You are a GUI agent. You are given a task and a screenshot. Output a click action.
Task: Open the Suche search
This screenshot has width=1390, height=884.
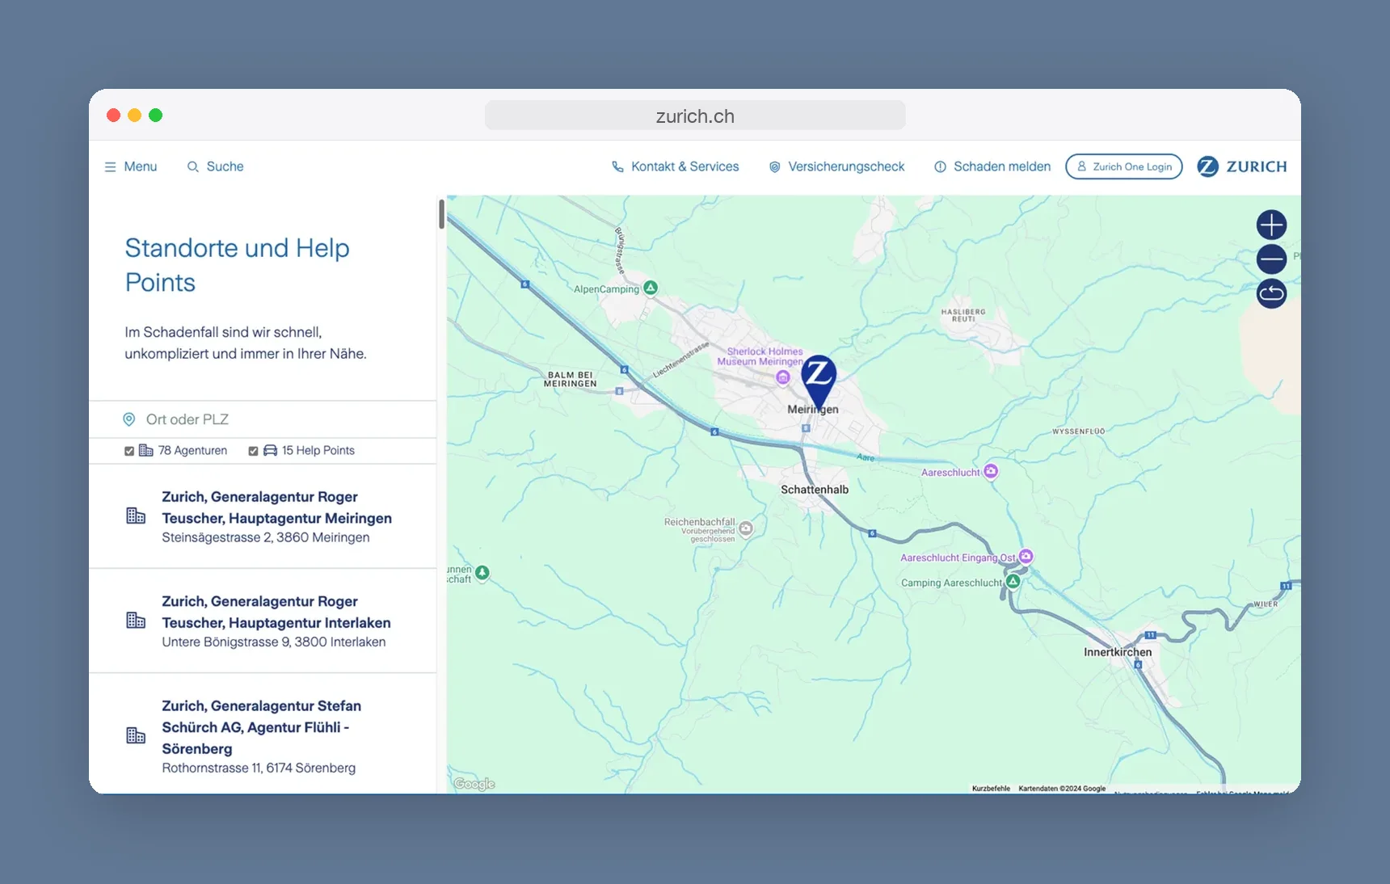point(215,166)
